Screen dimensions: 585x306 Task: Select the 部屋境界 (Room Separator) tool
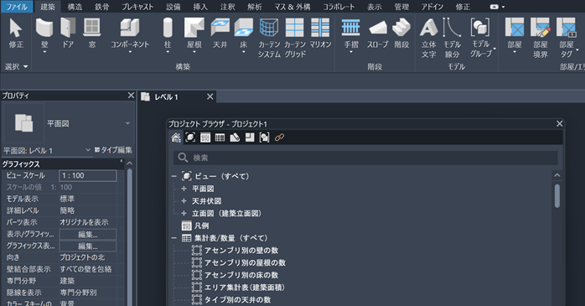click(x=541, y=38)
